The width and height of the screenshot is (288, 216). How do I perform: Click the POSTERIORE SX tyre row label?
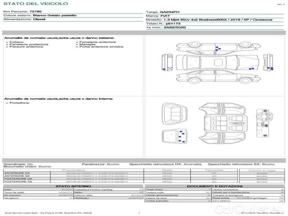pos(18,181)
